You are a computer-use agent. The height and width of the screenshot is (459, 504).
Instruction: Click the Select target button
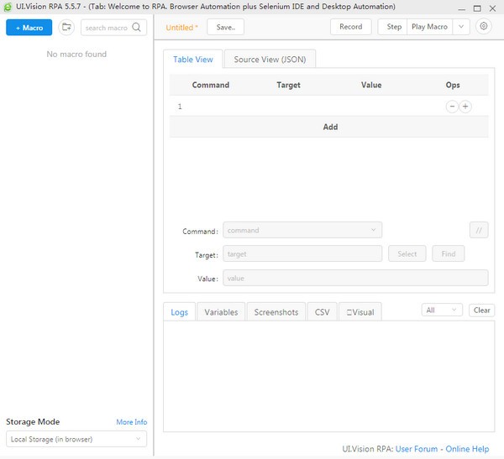click(407, 253)
